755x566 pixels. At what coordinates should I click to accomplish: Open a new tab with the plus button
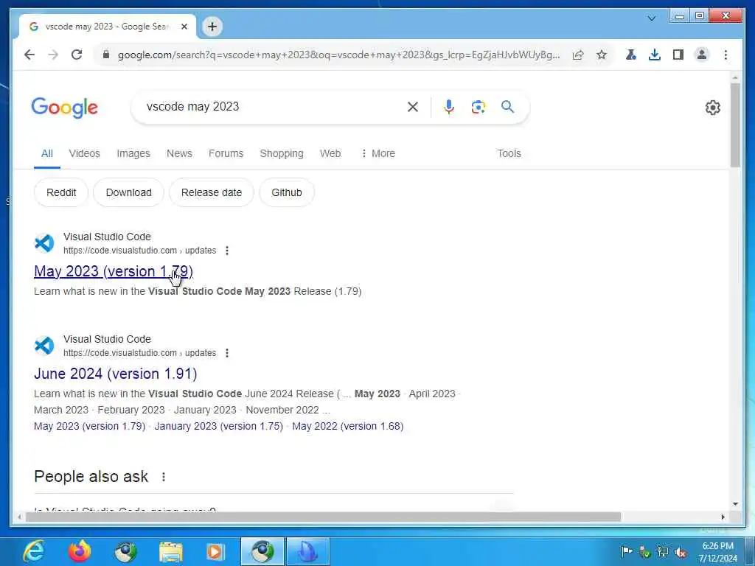click(x=212, y=27)
